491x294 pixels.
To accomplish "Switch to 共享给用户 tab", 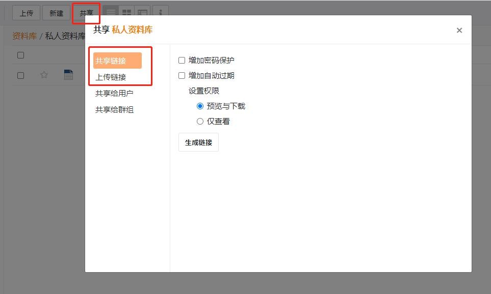I will point(114,94).
